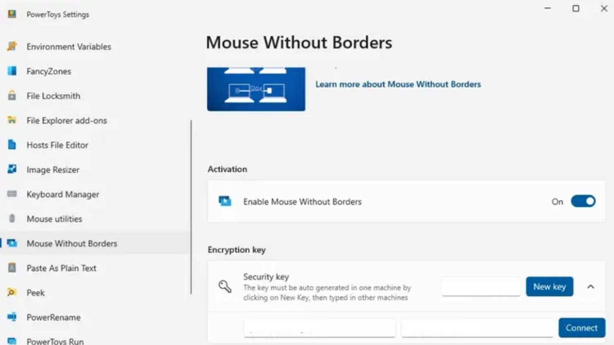Click the Environment Variables sidebar icon

[12, 46]
